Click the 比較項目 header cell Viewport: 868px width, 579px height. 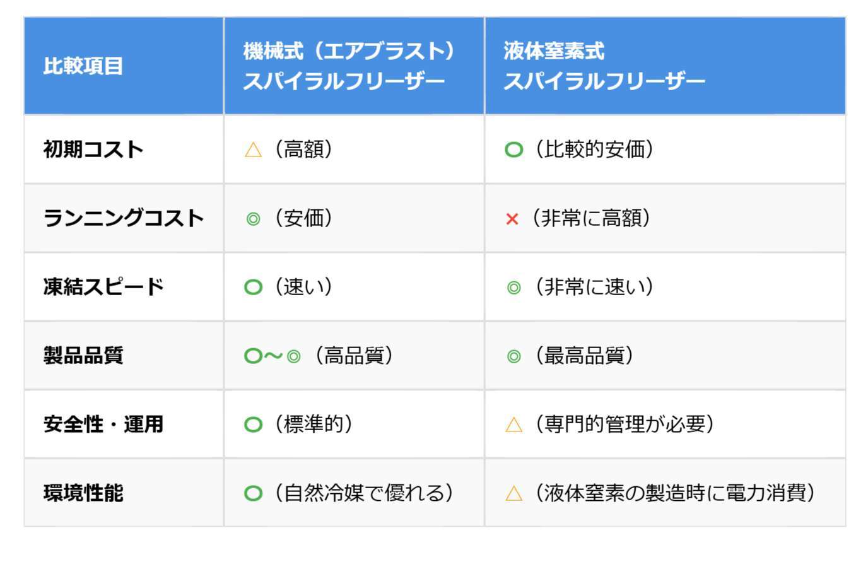click(x=83, y=66)
